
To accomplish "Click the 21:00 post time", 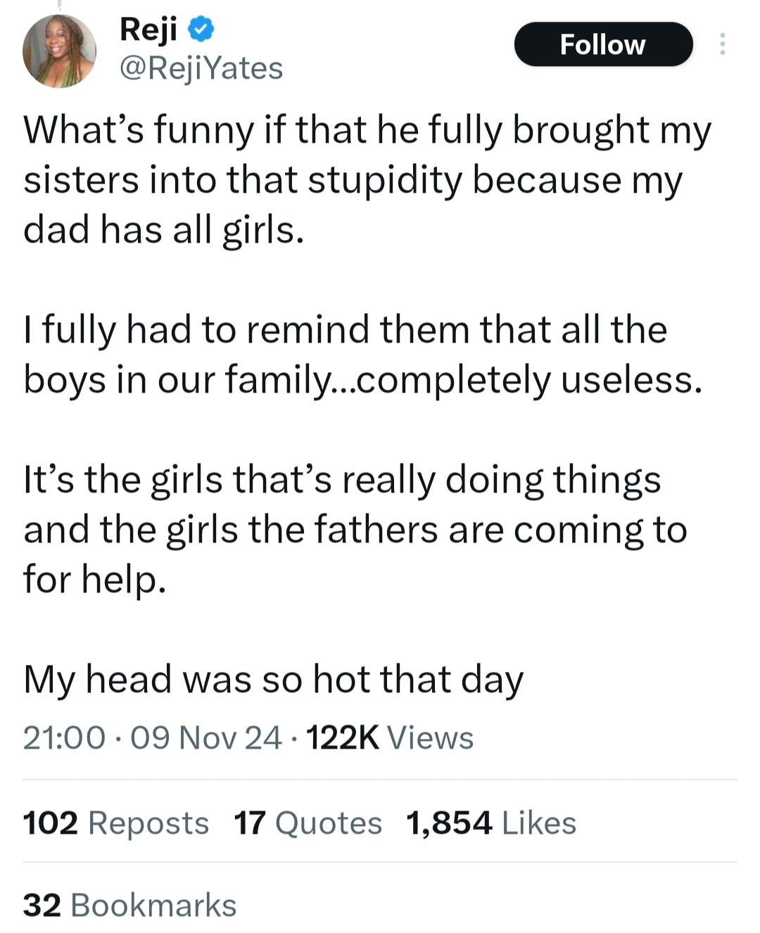I will (64, 737).
